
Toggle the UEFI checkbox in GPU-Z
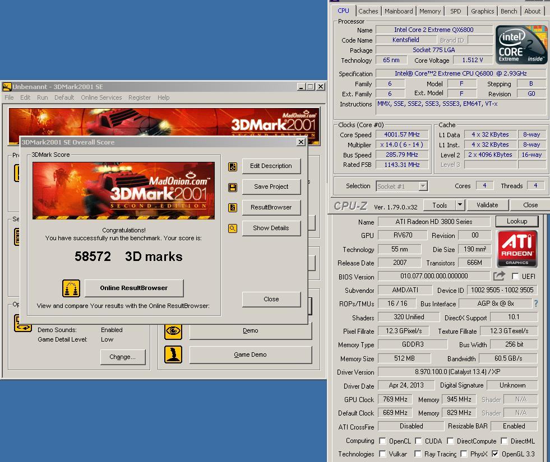[515, 276]
